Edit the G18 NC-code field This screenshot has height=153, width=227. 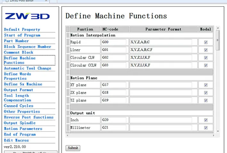tap(114, 92)
